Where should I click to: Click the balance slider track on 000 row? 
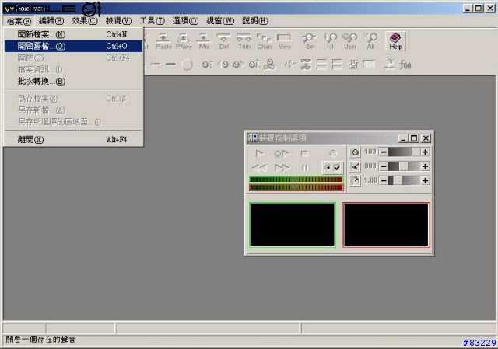coord(404,166)
